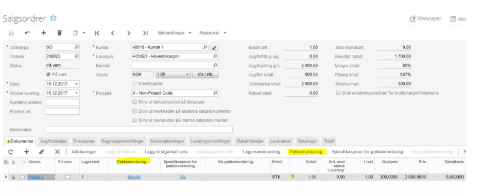Open Leveringsinnstillinger tab
482x196 pixels.
[x=211, y=141]
